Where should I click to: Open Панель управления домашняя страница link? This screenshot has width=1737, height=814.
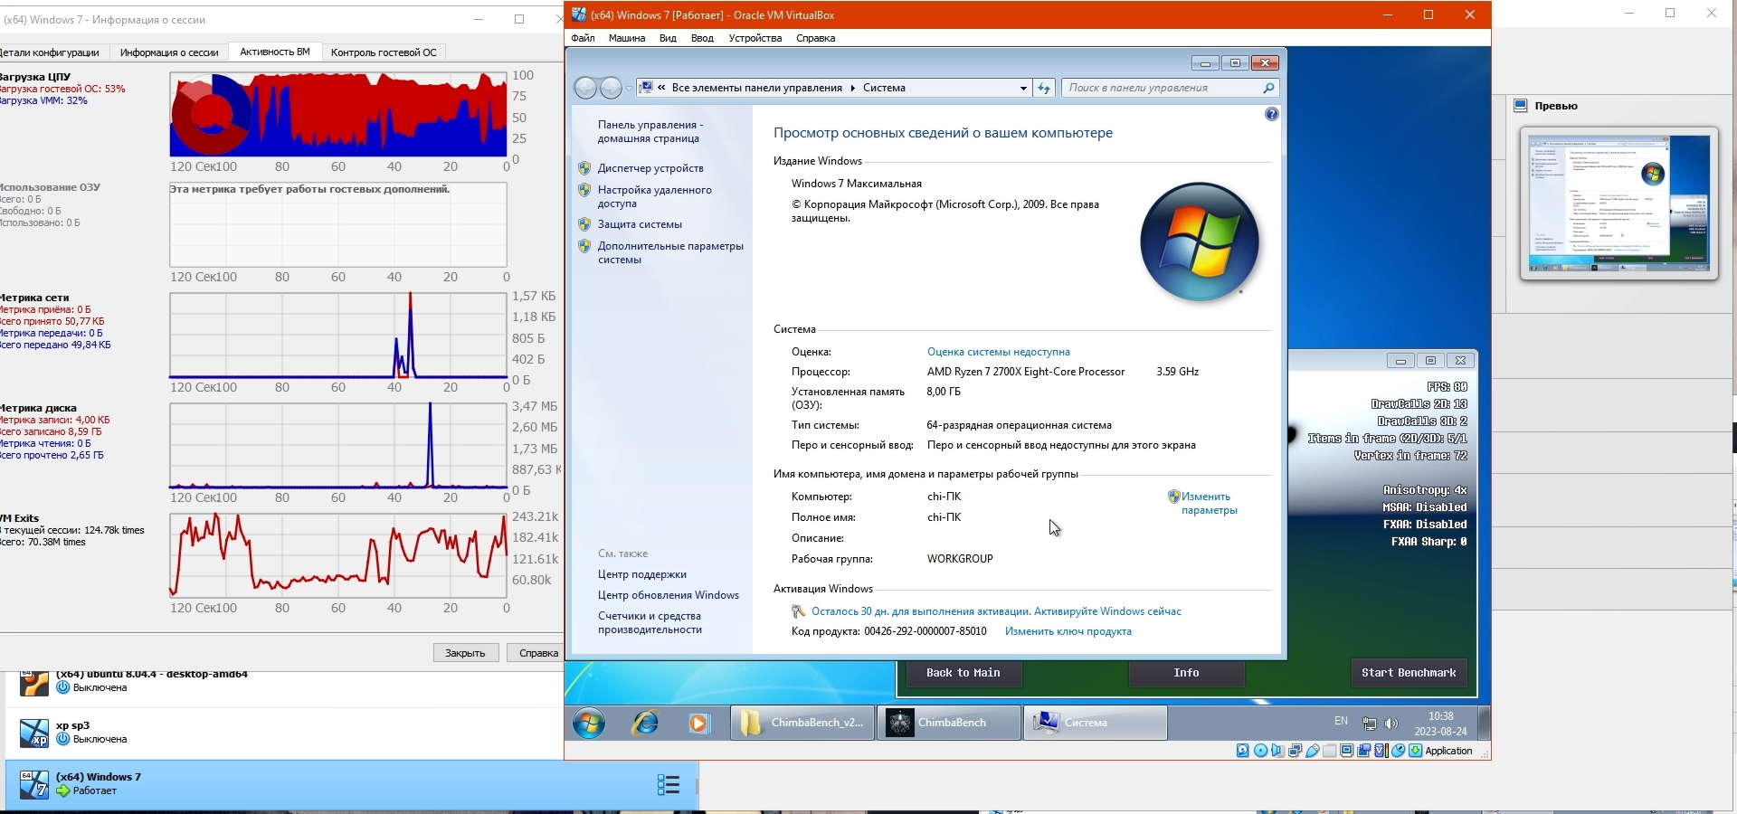point(649,131)
